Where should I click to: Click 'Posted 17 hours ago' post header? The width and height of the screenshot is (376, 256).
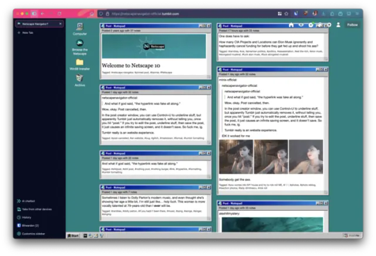(237, 31)
